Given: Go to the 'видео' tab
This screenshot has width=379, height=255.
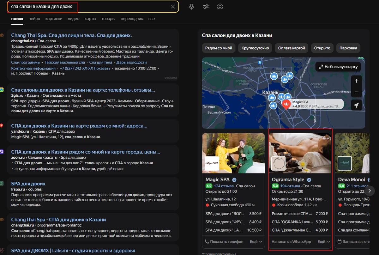Looking at the screenshot, I should pyautogui.click(x=74, y=19).
